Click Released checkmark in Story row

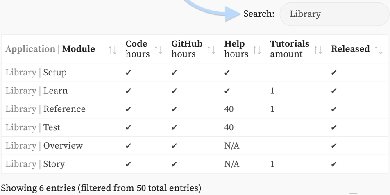tap(334, 165)
